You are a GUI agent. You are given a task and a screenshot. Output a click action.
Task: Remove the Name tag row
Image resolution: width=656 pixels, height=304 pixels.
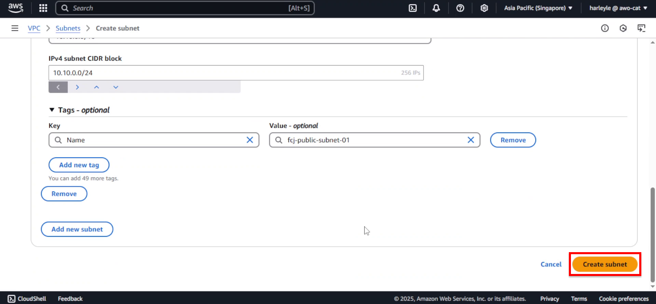click(513, 140)
